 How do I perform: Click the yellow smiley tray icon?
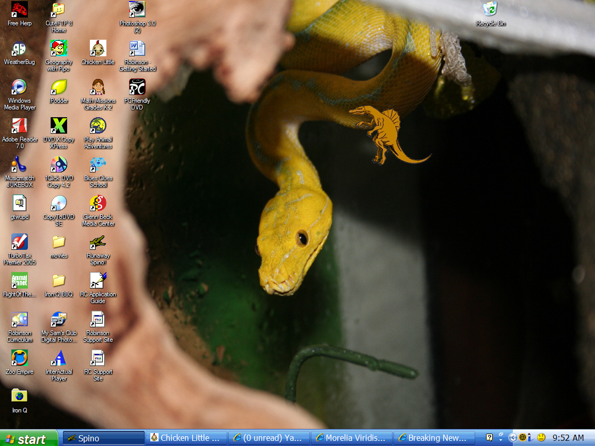coord(542,437)
